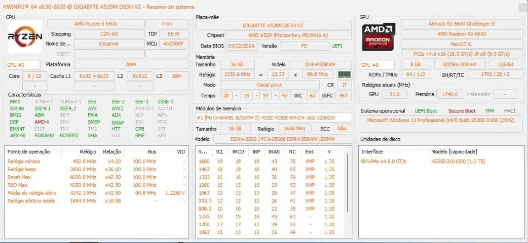
Task: Click the 'Secure Boot' indicator
Action: [462, 111]
